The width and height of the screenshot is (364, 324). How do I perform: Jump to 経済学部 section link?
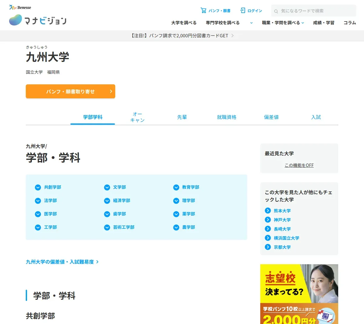122,201
